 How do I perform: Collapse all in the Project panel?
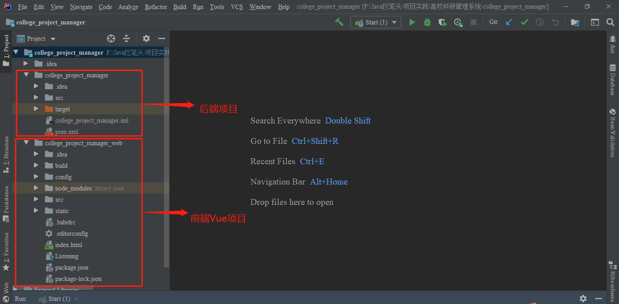(126, 38)
